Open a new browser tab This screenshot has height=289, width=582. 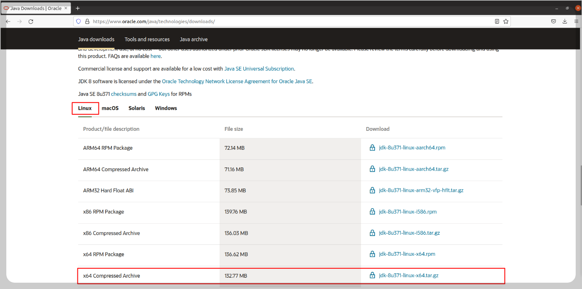78,8
